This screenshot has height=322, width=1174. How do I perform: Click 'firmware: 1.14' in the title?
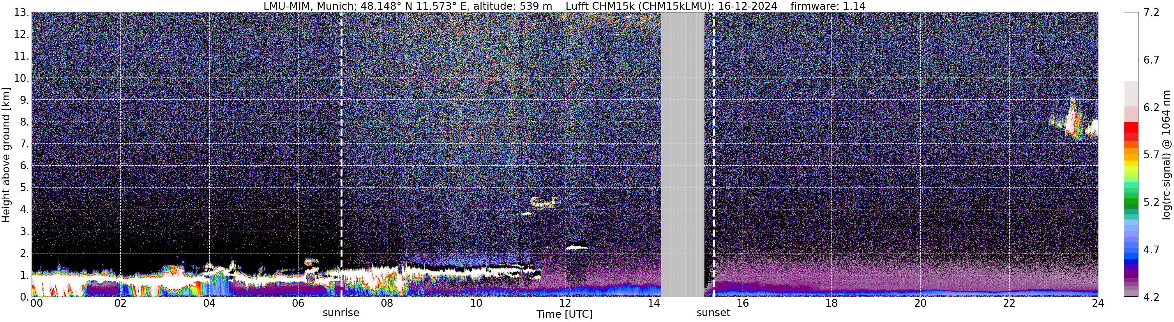[828, 6]
